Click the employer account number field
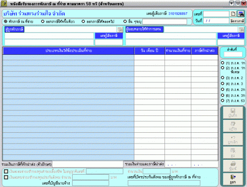This screenshot has width=247, height=187. click(x=91, y=183)
